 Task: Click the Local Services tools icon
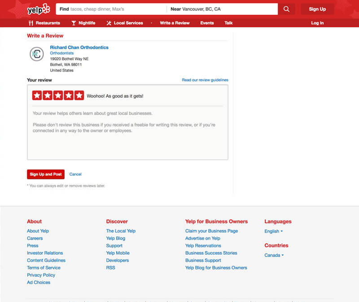[x=109, y=23]
